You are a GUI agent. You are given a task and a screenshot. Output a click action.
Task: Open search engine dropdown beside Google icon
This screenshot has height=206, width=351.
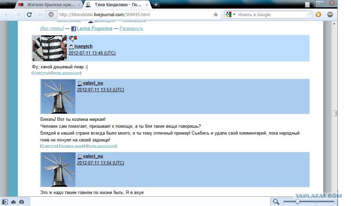[x=234, y=14]
